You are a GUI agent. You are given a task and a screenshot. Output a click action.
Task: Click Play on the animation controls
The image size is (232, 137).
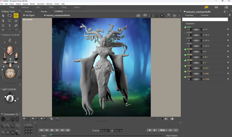click(x=57, y=130)
